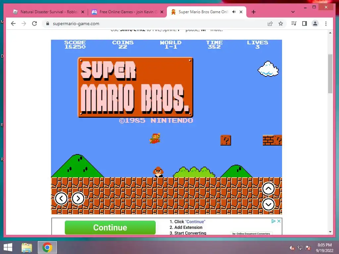The image size is (339, 254).
Task: Toggle the browser side panel icon
Action: (305, 23)
